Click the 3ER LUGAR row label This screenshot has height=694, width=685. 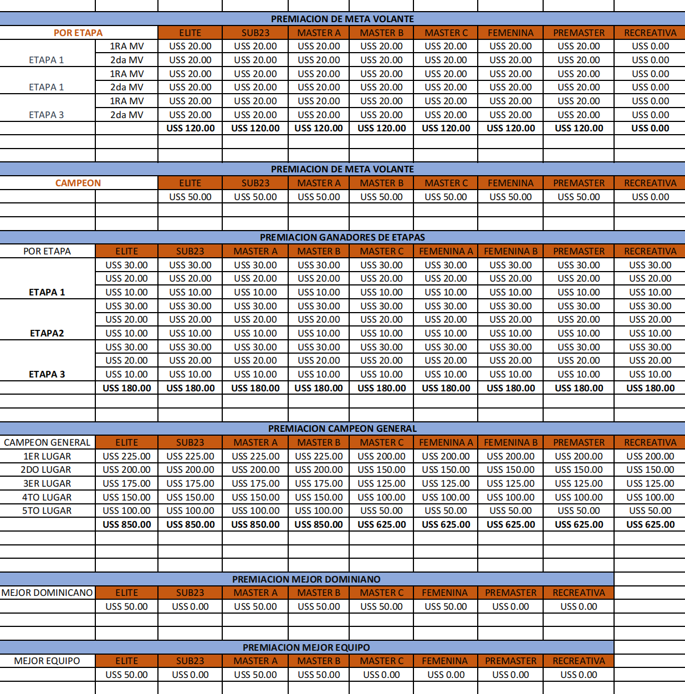click(x=47, y=483)
